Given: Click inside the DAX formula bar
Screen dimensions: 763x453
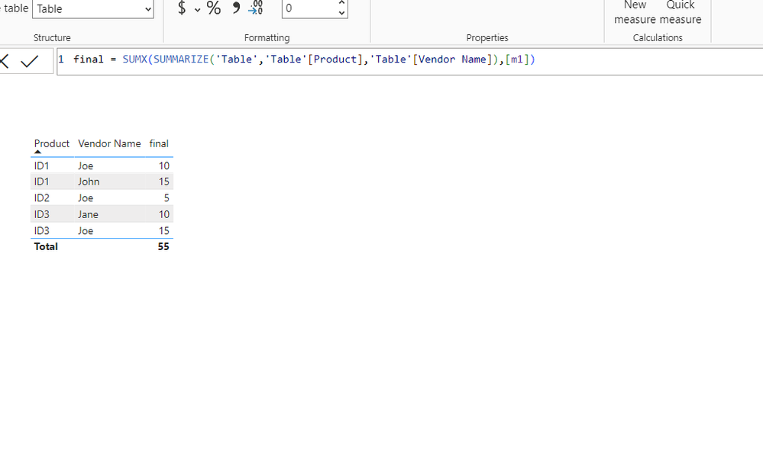Looking at the screenshot, I should (x=409, y=61).
